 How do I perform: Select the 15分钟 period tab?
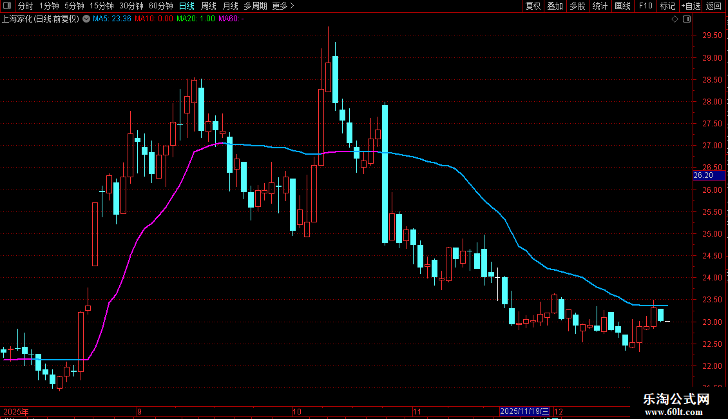click(101, 6)
